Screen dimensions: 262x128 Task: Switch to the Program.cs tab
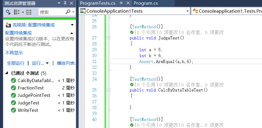tap(146, 3)
